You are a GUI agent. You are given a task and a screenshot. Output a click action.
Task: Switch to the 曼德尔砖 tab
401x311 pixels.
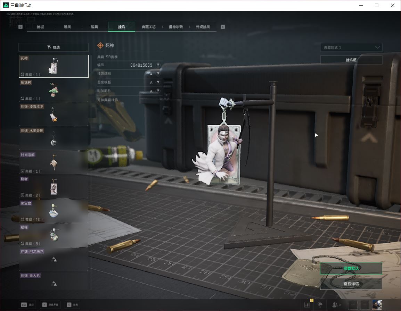point(176,27)
